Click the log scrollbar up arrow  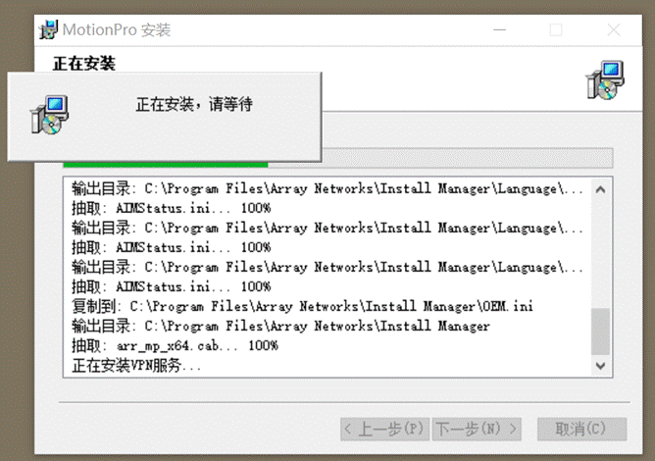point(600,189)
